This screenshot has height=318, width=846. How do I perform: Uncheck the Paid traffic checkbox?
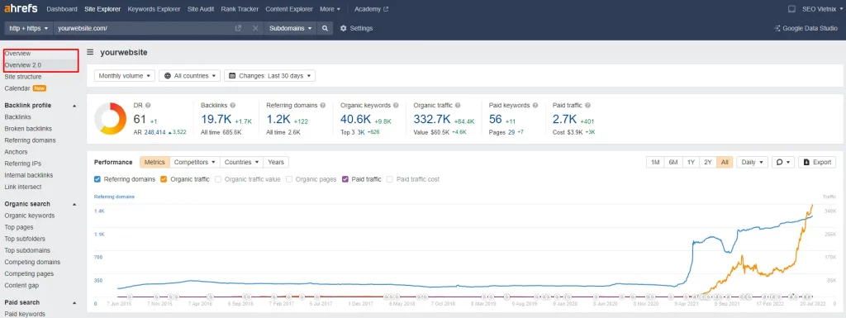(x=346, y=179)
